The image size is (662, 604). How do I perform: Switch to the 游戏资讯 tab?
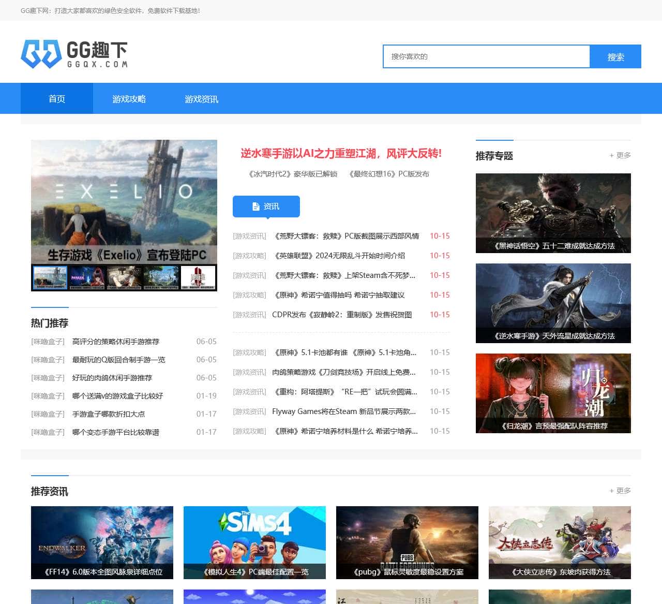(201, 98)
